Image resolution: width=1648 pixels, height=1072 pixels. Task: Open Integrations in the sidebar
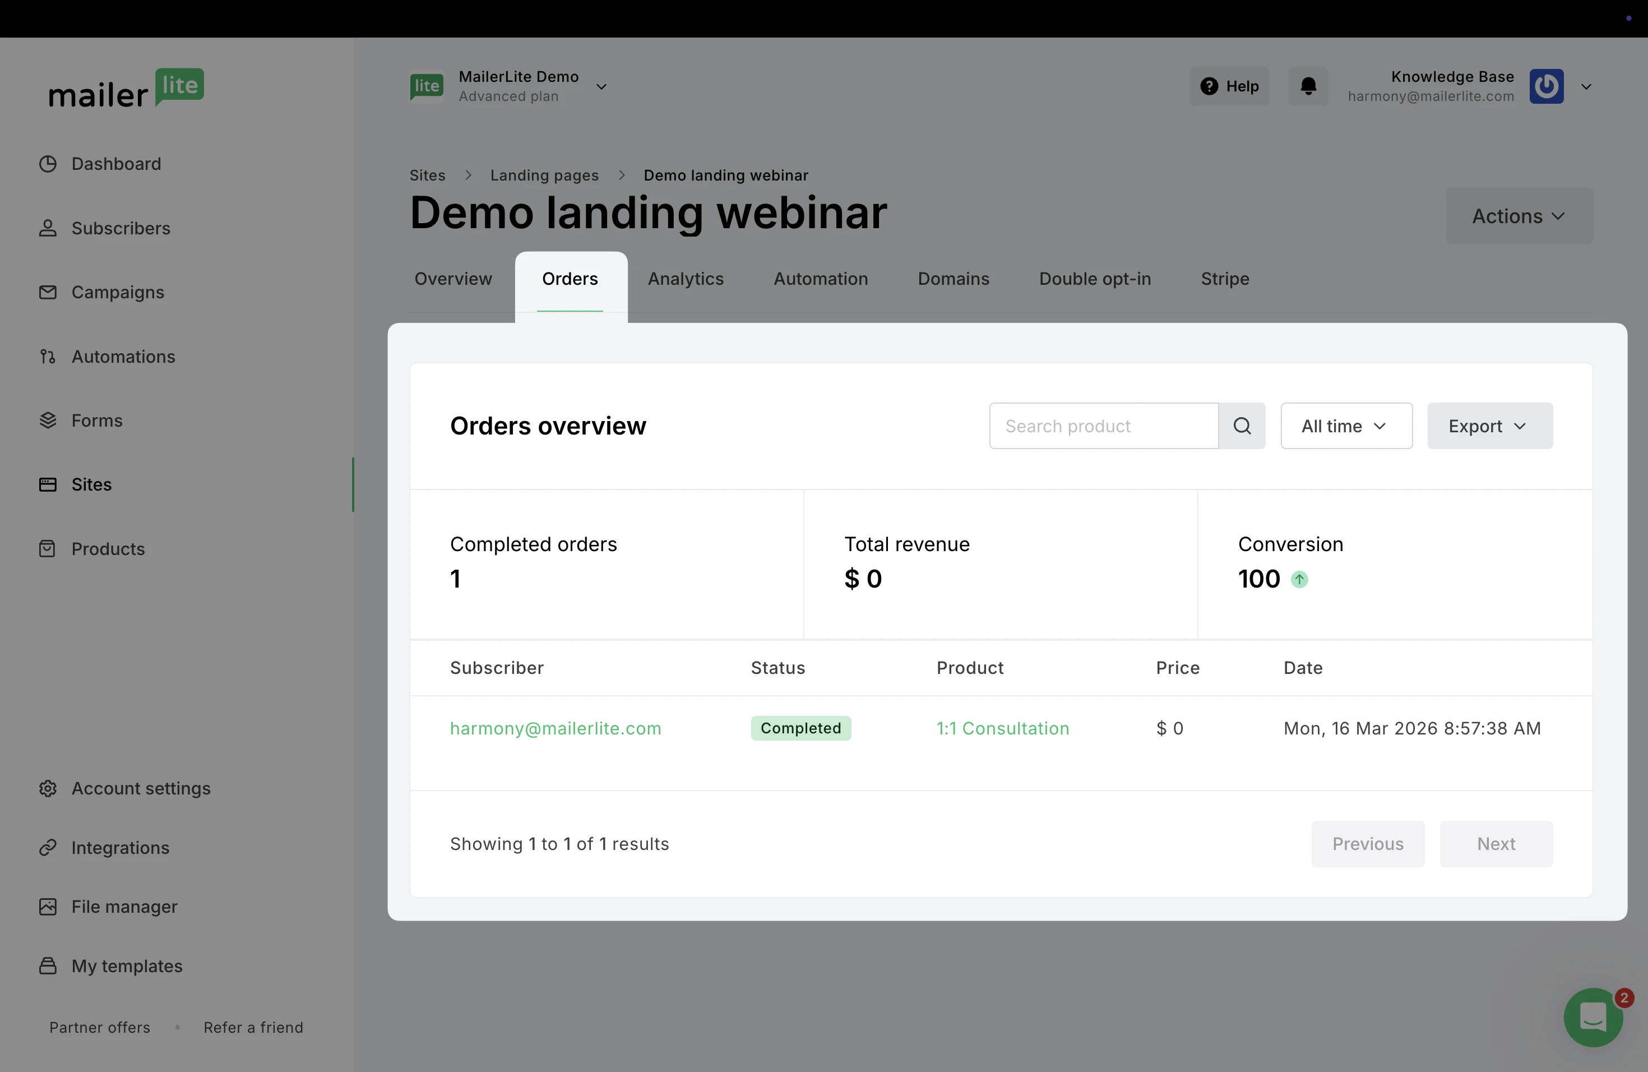[x=120, y=848]
